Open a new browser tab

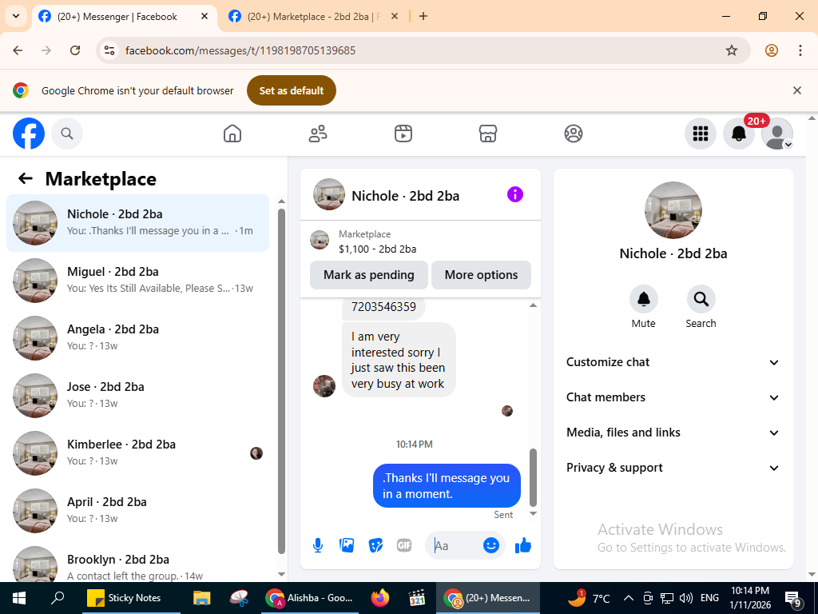pos(423,17)
